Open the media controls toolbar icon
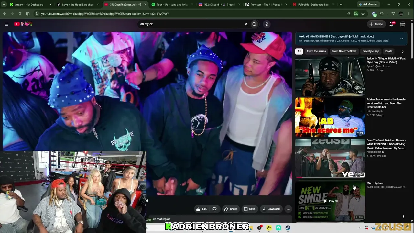 click(x=393, y=14)
